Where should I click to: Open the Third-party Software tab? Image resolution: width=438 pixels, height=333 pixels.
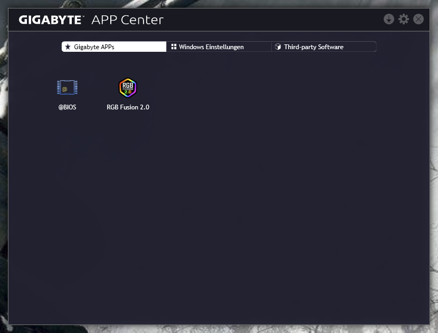(324, 47)
